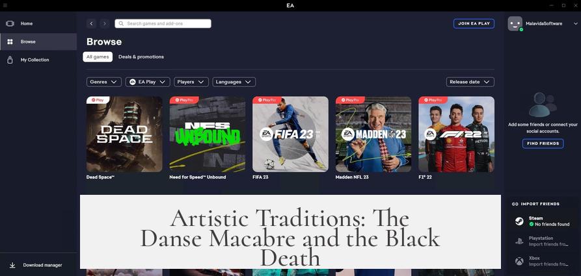Click the Steam logo icon
This screenshot has height=276, width=581.
click(519, 221)
